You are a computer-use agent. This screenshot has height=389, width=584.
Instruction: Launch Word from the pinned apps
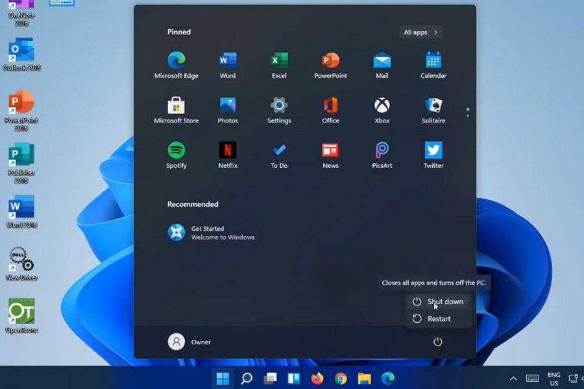[x=228, y=65]
